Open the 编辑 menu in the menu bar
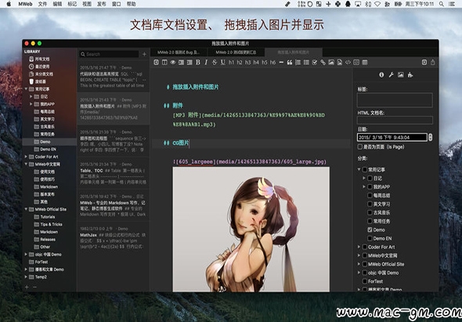The width and height of the screenshot is (462, 322). [x=57, y=4]
